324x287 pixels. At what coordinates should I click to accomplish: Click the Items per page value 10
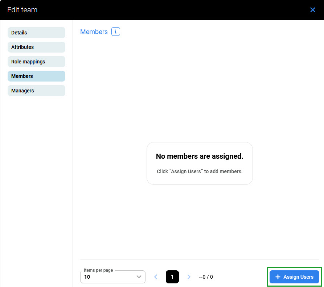point(87,277)
